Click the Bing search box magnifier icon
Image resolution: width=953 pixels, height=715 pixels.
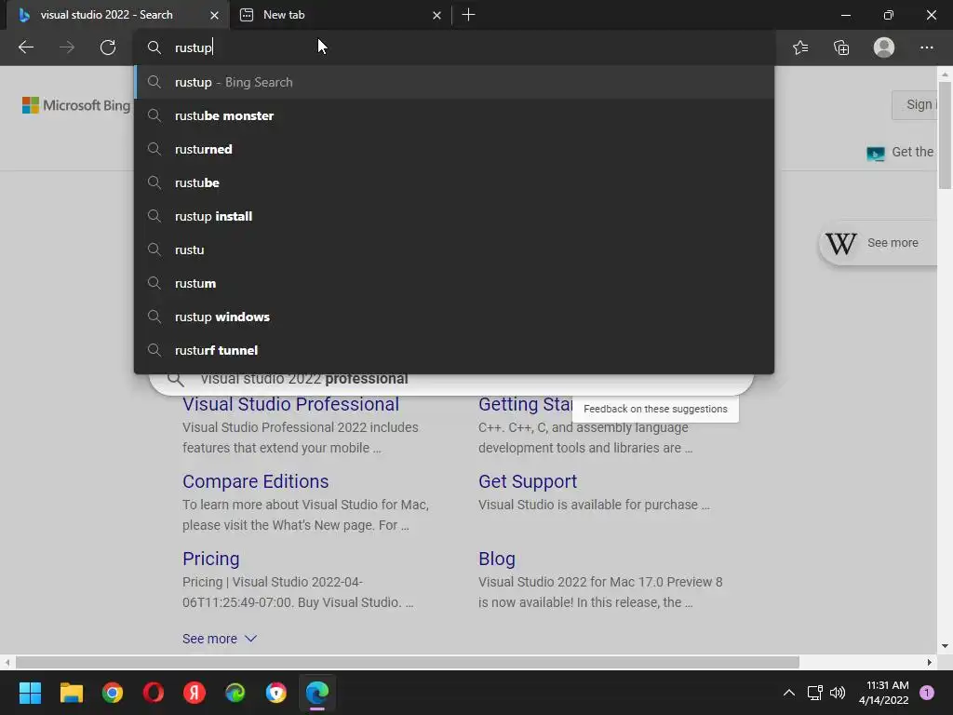pyautogui.click(x=176, y=380)
